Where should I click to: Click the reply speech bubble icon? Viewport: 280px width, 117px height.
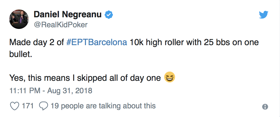(44, 106)
